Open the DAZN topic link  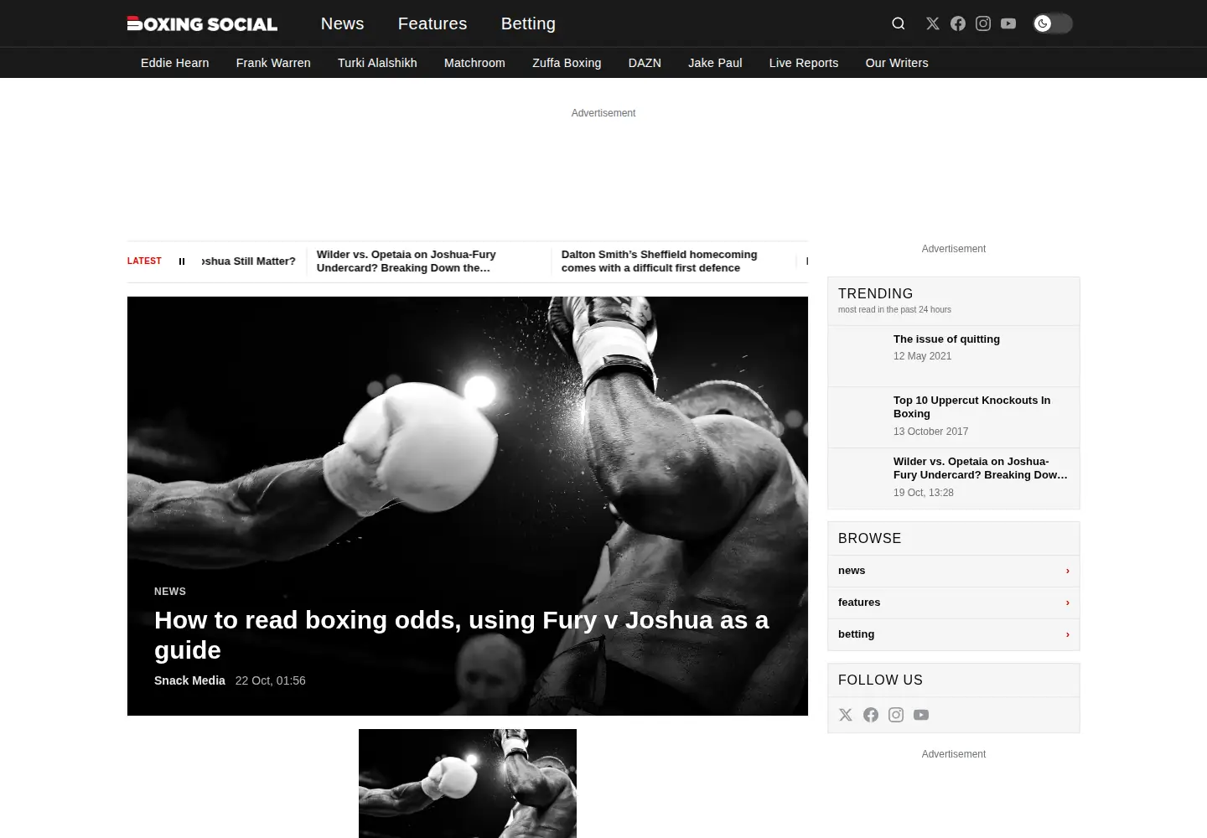645,63
